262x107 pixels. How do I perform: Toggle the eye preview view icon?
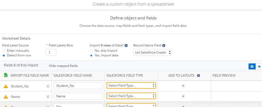(x=259, y=66)
